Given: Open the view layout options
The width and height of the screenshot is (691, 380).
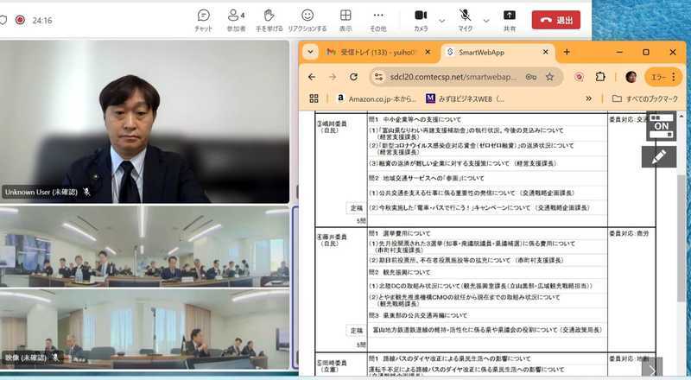Looking at the screenshot, I should (345, 19).
